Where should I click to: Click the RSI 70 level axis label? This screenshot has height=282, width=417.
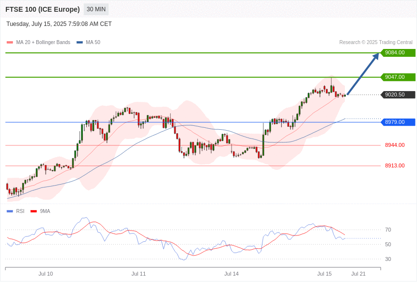tap(388, 230)
